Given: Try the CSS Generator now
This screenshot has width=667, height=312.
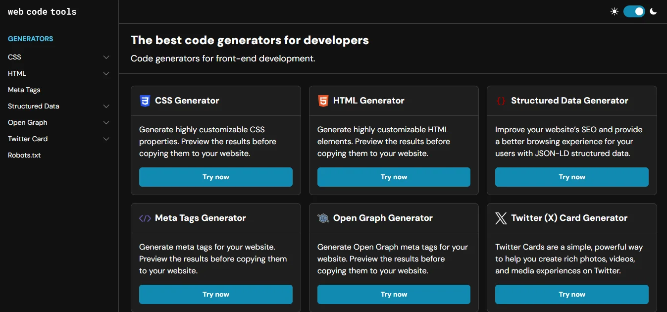Looking at the screenshot, I should 215,177.
